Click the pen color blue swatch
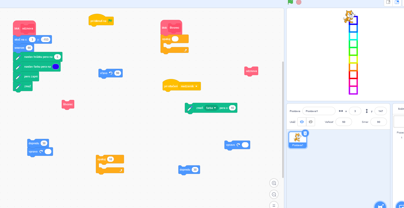 tap(56, 67)
